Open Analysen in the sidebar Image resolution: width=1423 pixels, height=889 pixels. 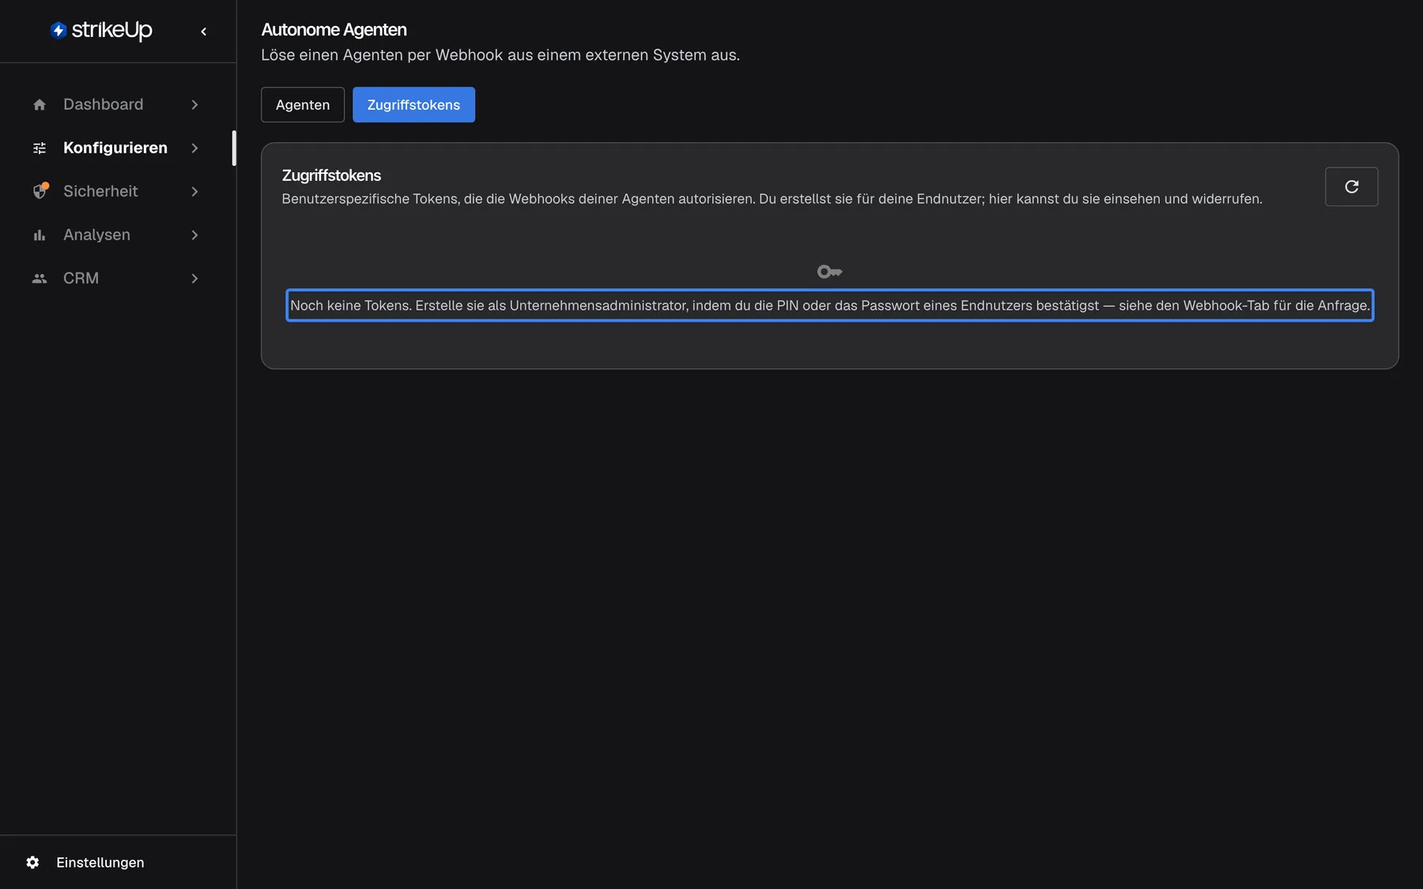point(117,235)
